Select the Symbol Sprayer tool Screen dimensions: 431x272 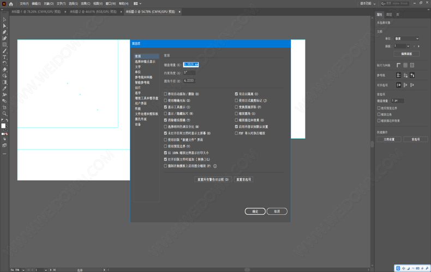coord(4,95)
